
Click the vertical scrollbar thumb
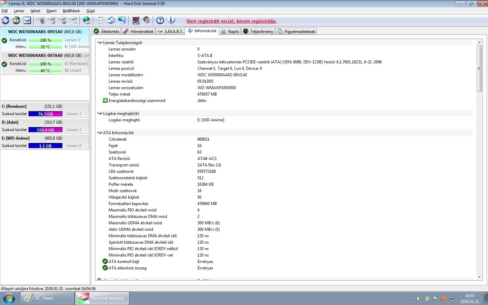pos(480,68)
